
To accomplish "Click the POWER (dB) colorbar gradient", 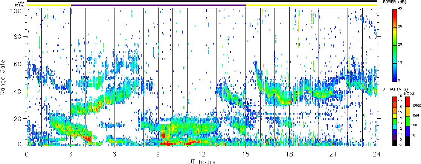I will click(394, 45).
